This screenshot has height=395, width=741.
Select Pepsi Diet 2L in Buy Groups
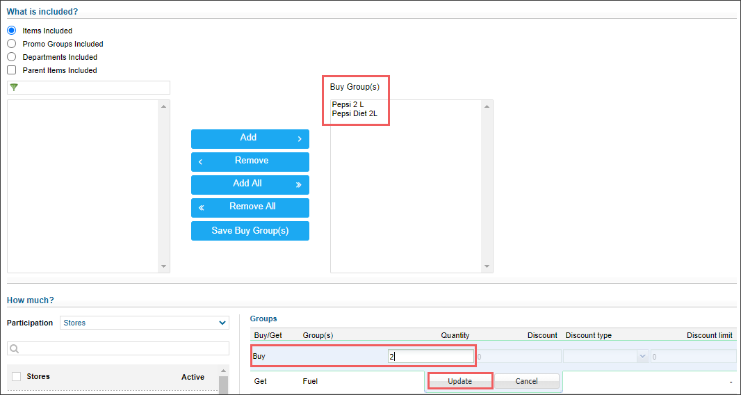coord(355,113)
